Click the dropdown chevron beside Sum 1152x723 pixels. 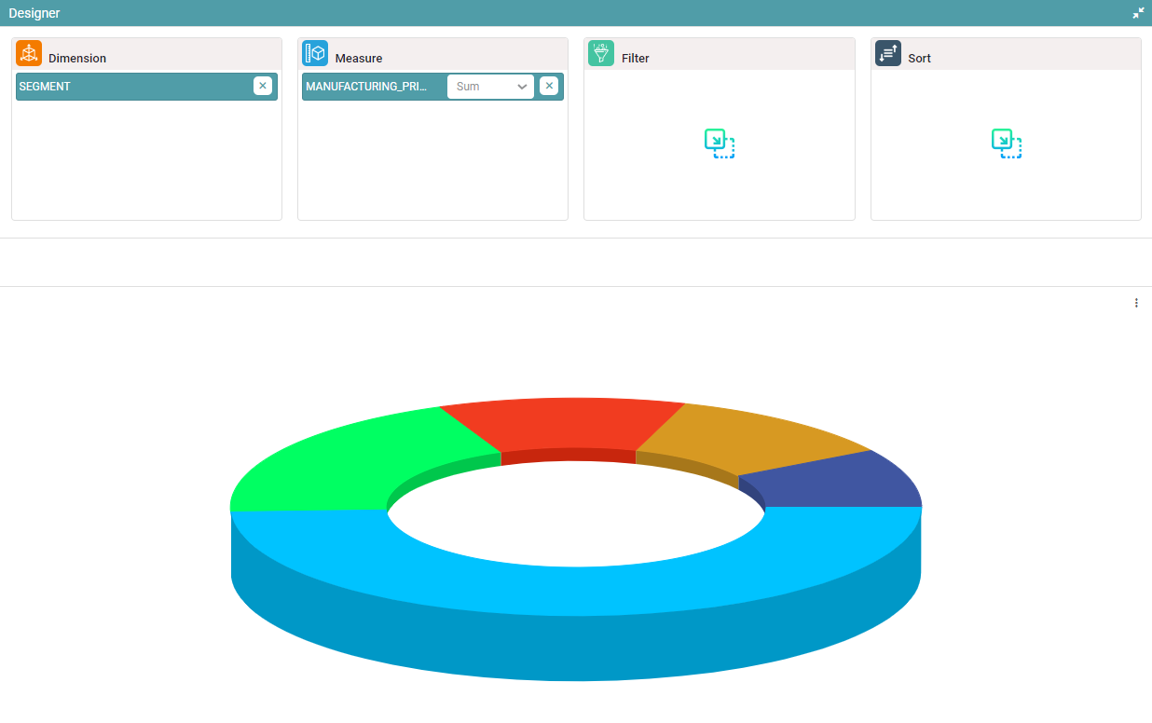pos(522,87)
